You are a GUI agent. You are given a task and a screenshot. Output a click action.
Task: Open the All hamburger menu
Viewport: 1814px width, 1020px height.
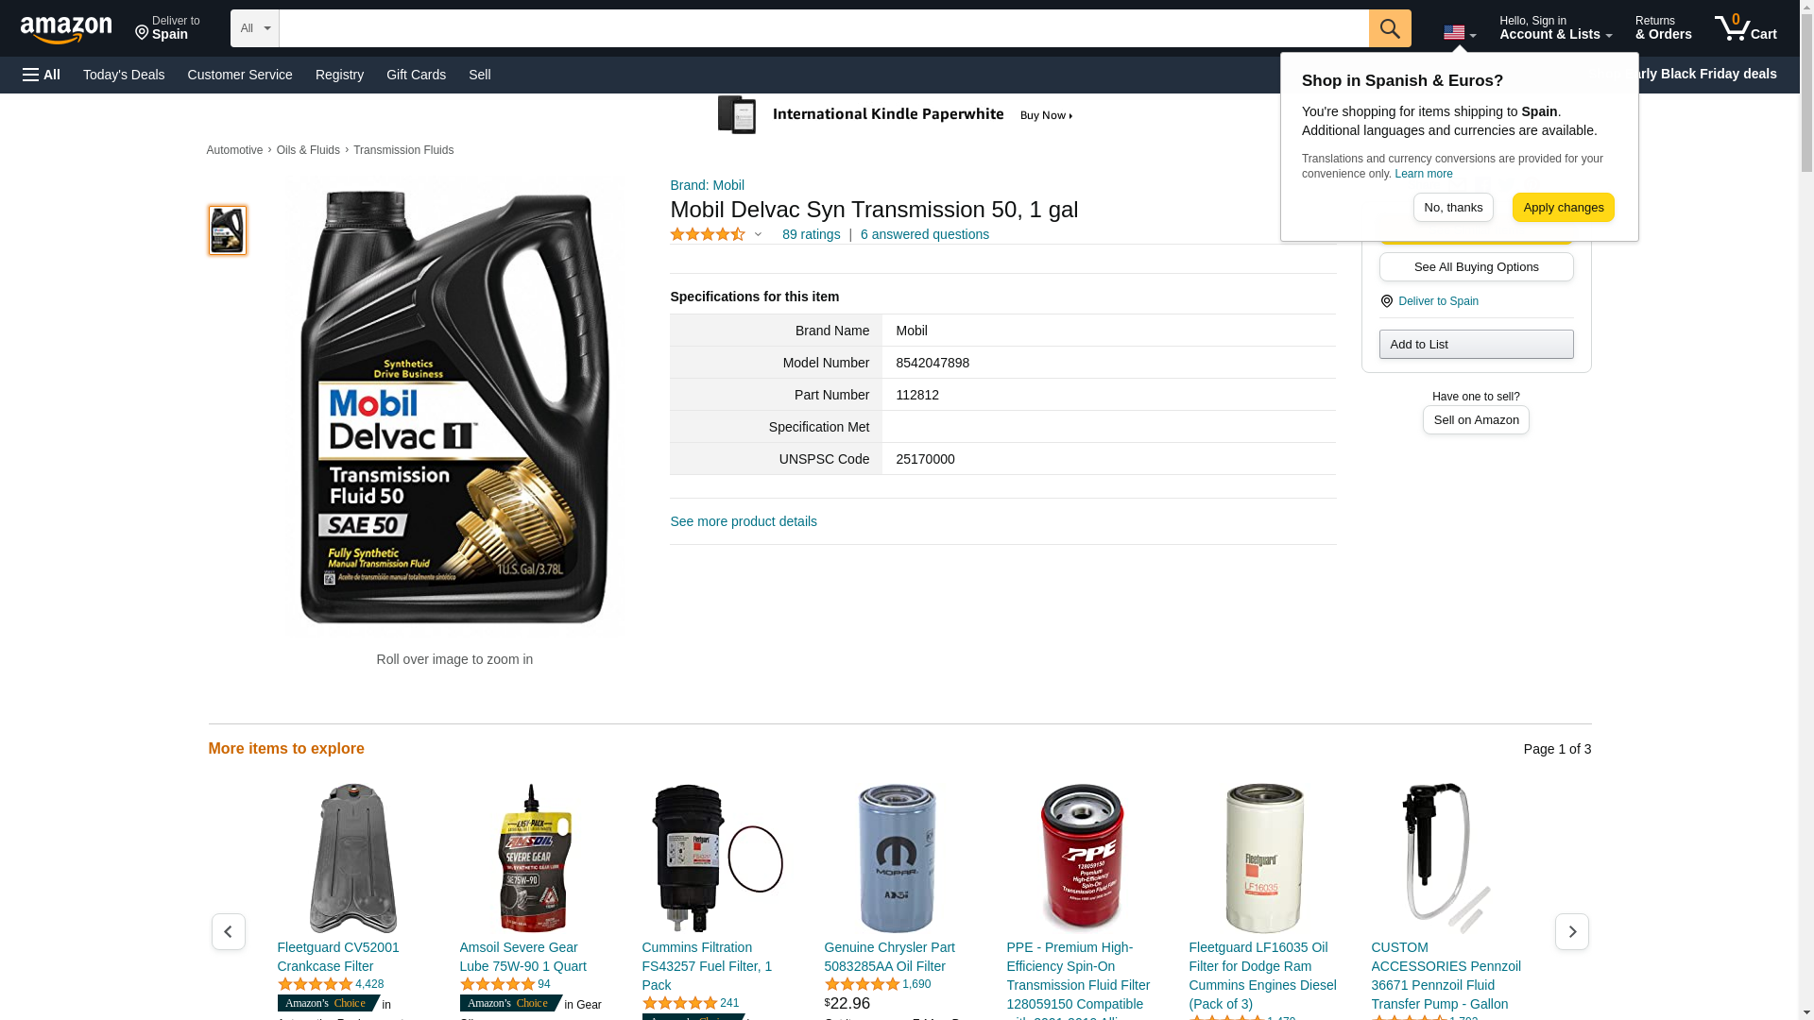pos(42,75)
